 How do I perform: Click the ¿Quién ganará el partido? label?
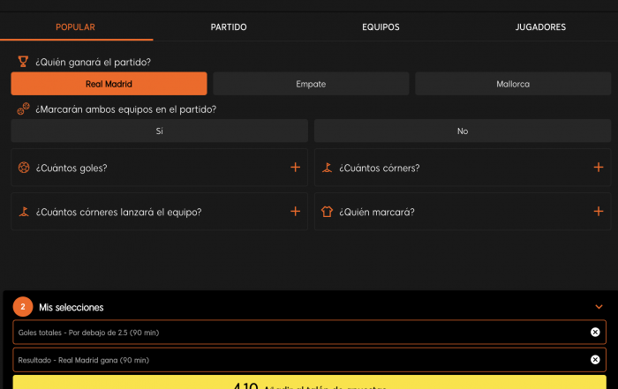(x=93, y=63)
